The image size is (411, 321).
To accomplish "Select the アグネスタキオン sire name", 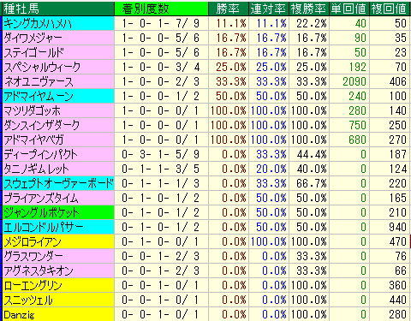I will pyautogui.click(x=39, y=270).
